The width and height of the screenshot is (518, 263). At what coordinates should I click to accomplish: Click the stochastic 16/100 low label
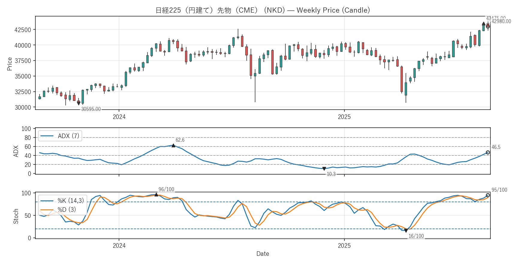pyautogui.click(x=416, y=236)
